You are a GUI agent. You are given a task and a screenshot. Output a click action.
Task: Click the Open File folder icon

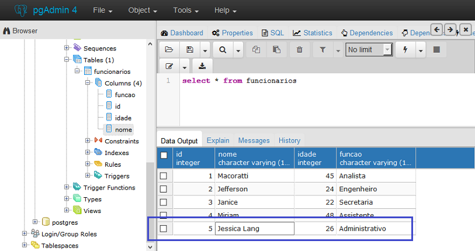point(169,50)
